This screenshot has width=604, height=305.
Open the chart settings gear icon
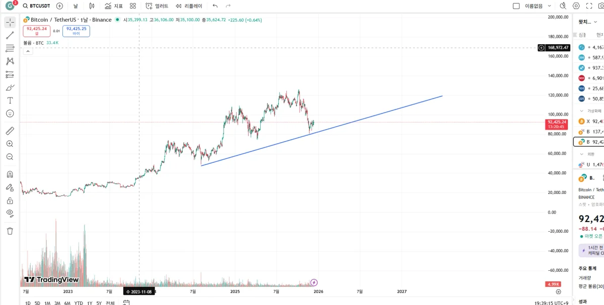576,6
